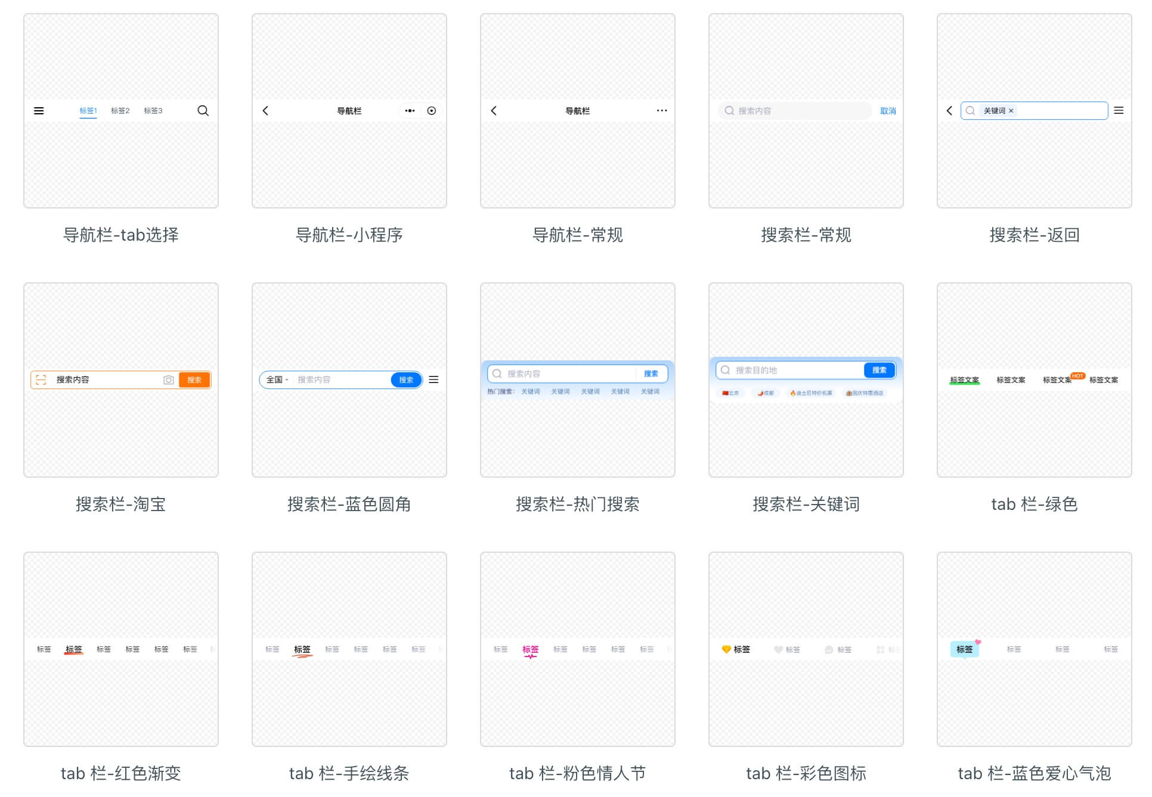
Task: Click the magnifier search icon in 导航栏-tab选择
Action: pos(203,111)
